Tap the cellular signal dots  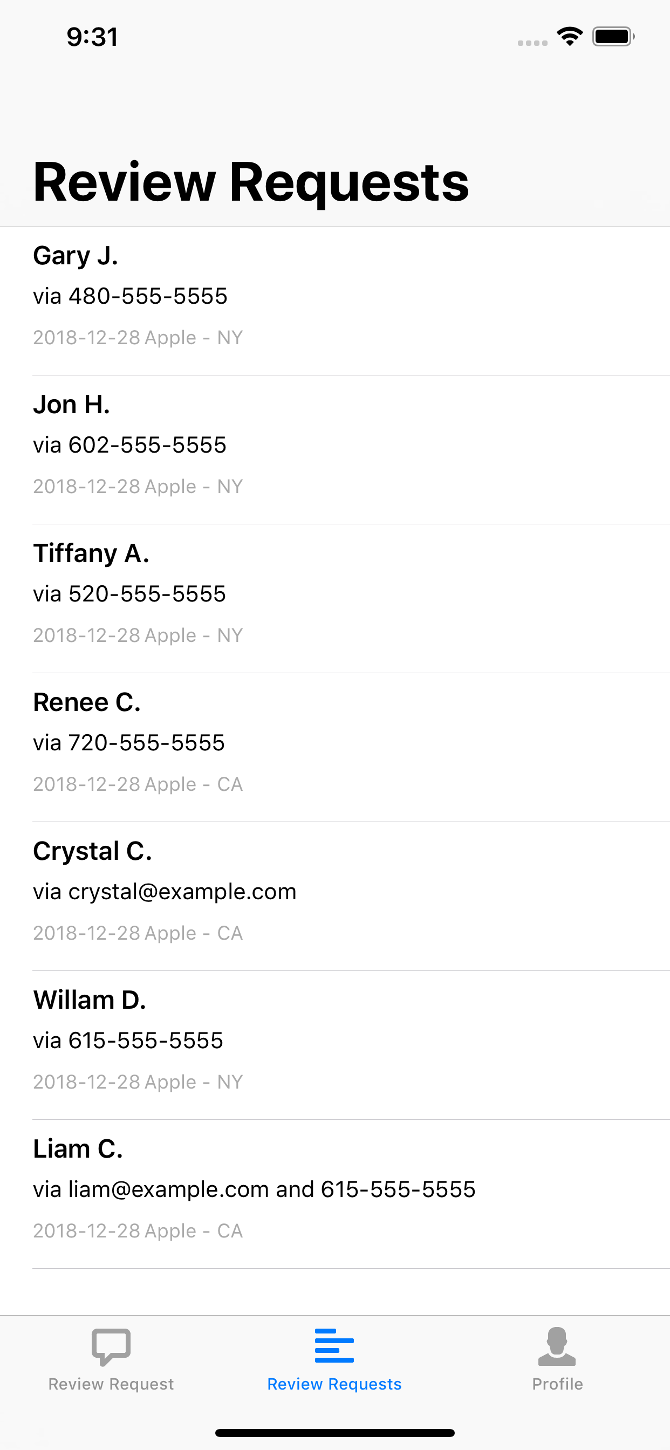pos(532,43)
